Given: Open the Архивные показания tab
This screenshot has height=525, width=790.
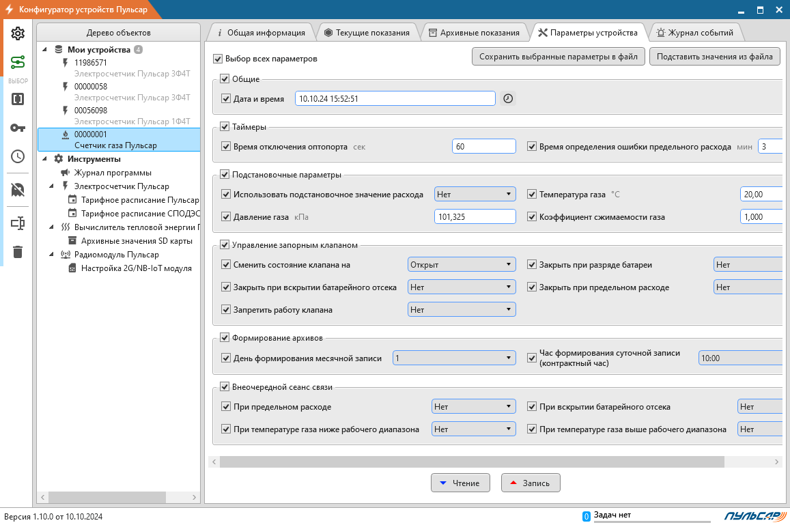Looking at the screenshot, I should tap(474, 33).
